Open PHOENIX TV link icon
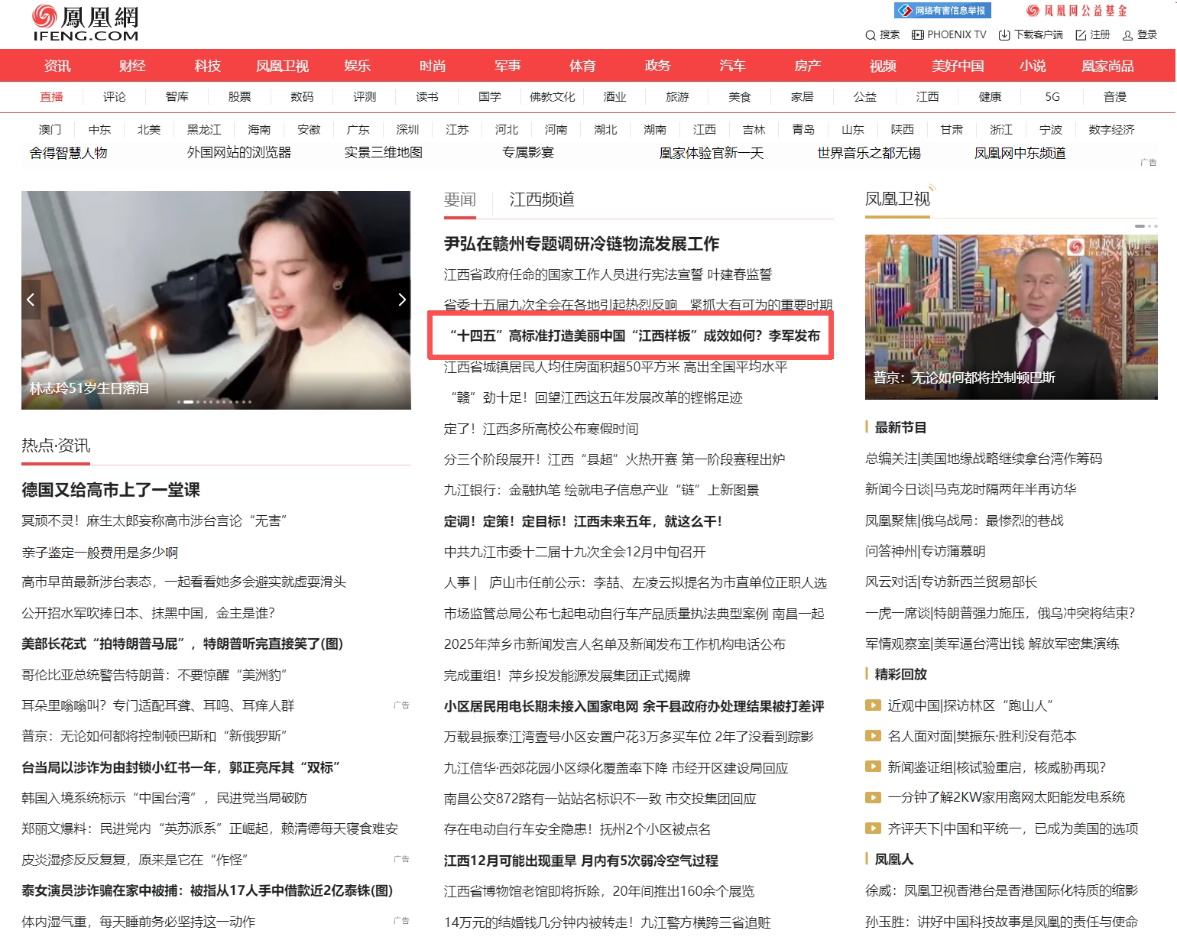1177x937 pixels. coord(918,35)
